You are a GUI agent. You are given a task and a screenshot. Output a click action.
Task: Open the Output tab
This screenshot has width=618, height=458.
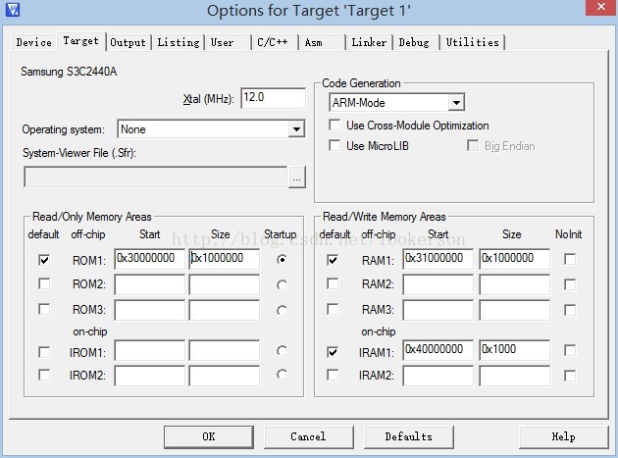click(x=129, y=42)
